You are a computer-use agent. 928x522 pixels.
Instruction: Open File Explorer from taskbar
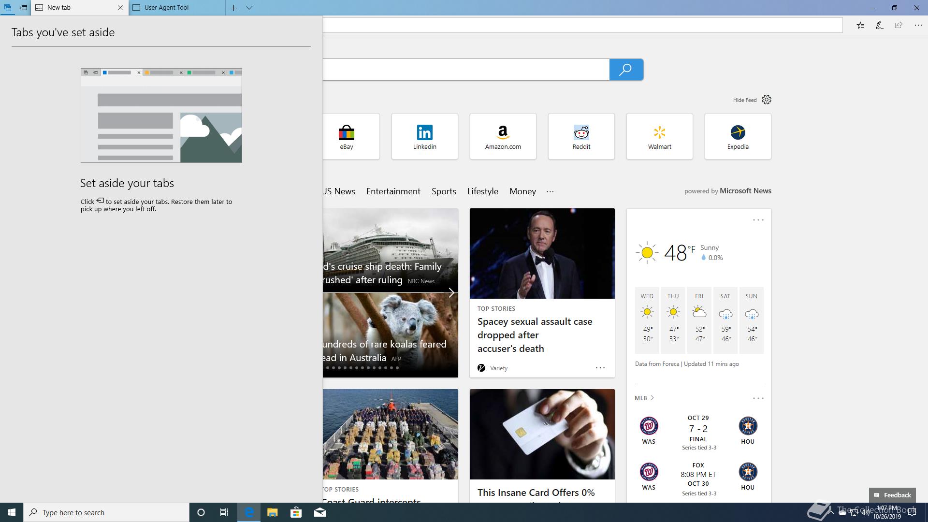[x=273, y=512]
